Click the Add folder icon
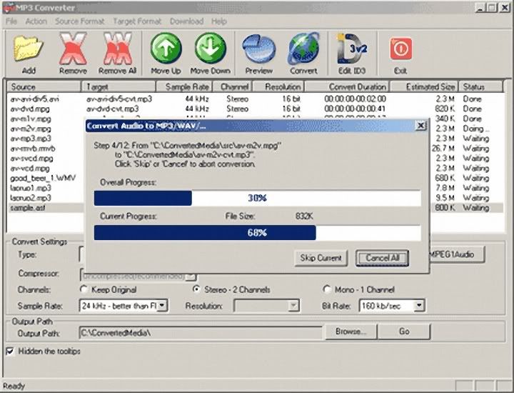 29,49
